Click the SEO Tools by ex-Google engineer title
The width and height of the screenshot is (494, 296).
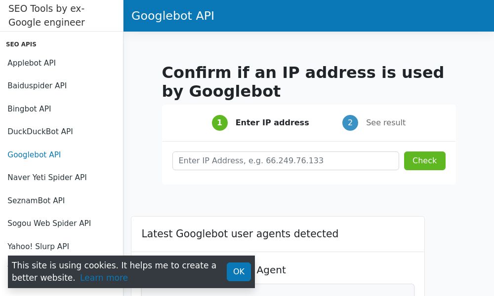coord(46,15)
